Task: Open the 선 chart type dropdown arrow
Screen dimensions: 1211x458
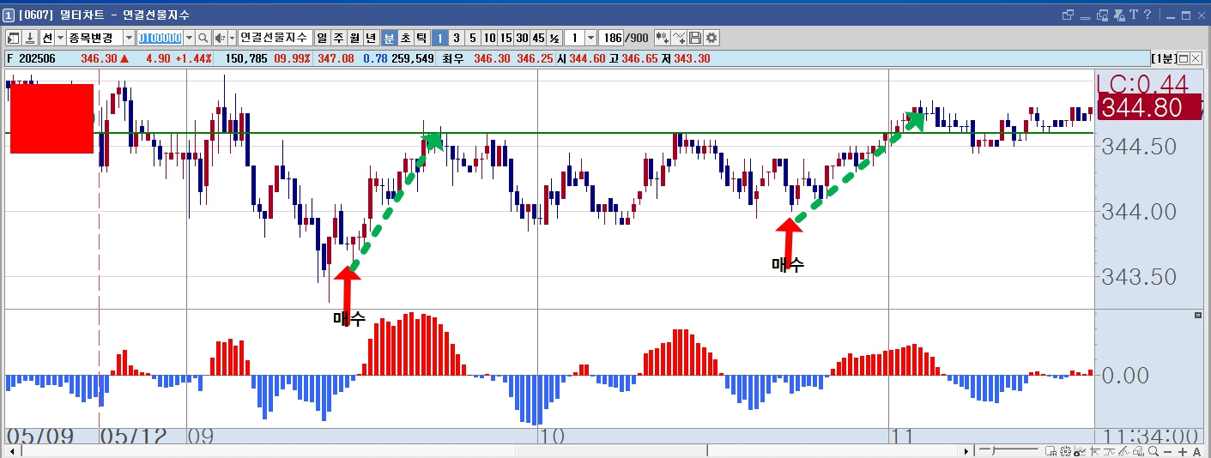Action: click(60, 38)
